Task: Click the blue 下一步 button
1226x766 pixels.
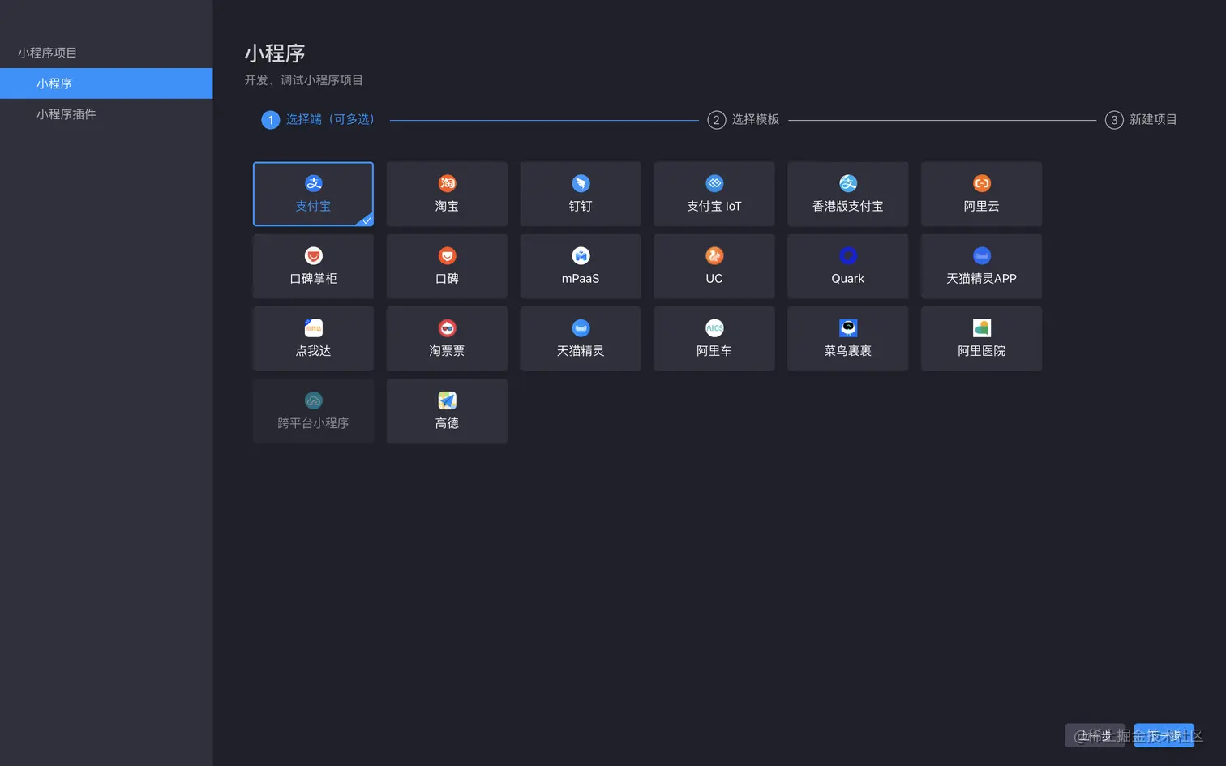Action: pyautogui.click(x=1164, y=735)
